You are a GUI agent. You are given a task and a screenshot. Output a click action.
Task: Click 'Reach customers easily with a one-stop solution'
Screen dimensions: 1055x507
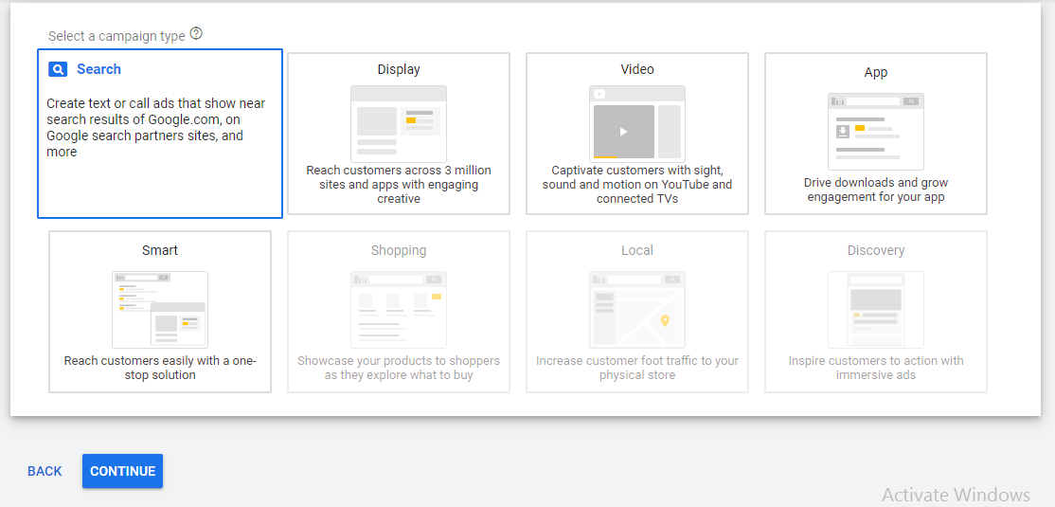tap(160, 368)
